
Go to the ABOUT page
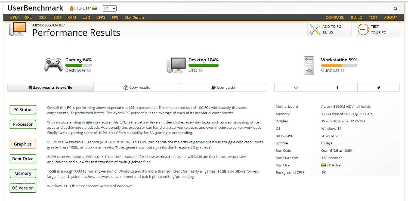point(391,17)
